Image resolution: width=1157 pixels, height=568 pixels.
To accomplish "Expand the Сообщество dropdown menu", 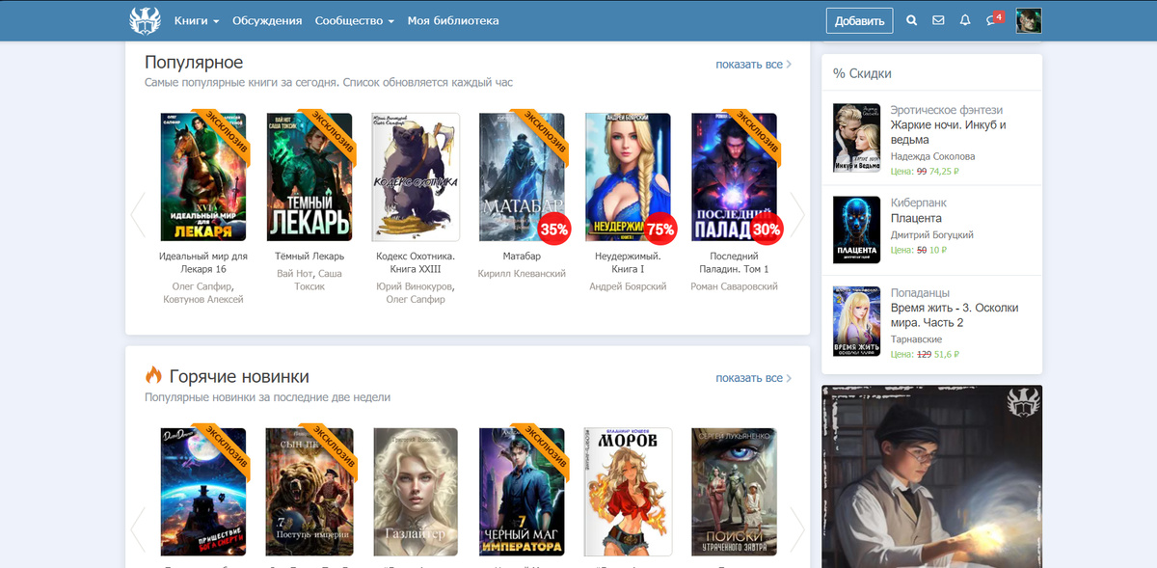I will pos(354,20).
